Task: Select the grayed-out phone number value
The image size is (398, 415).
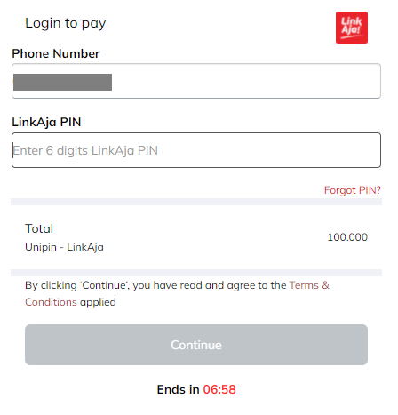Action: pyautogui.click(x=62, y=82)
